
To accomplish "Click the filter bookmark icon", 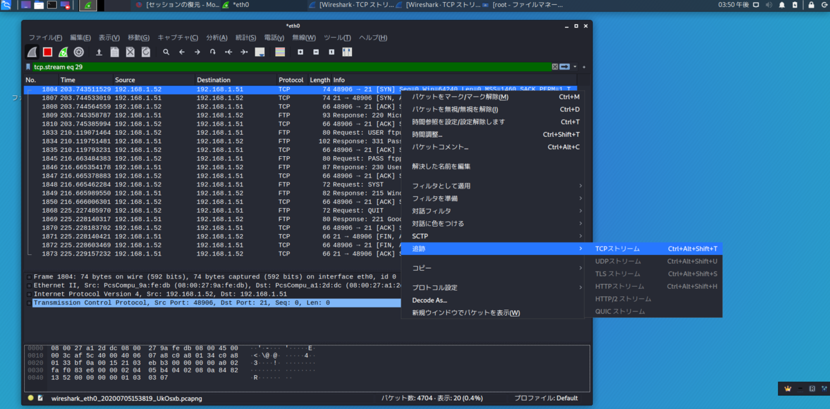I will pyautogui.click(x=28, y=66).
